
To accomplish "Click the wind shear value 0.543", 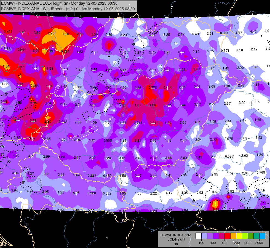I will click(45, 209).
